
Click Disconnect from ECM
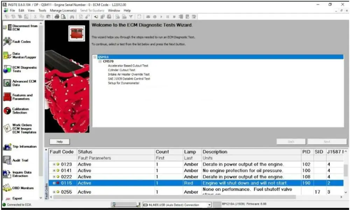click(x=20, y=27)
